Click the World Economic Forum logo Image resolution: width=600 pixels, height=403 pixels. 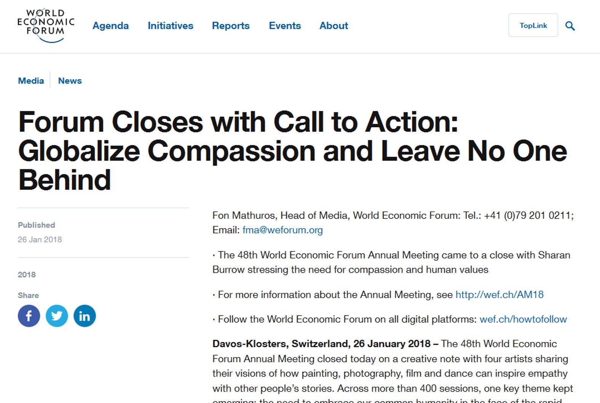click(x=46, y=25)
